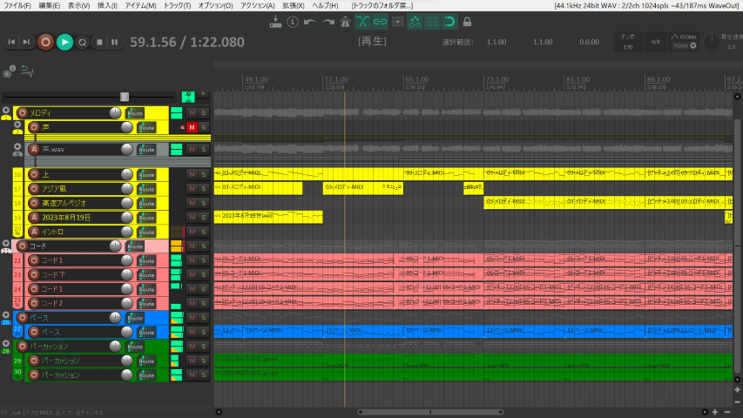
Task: Click the green play button
Action: [64, 42]
